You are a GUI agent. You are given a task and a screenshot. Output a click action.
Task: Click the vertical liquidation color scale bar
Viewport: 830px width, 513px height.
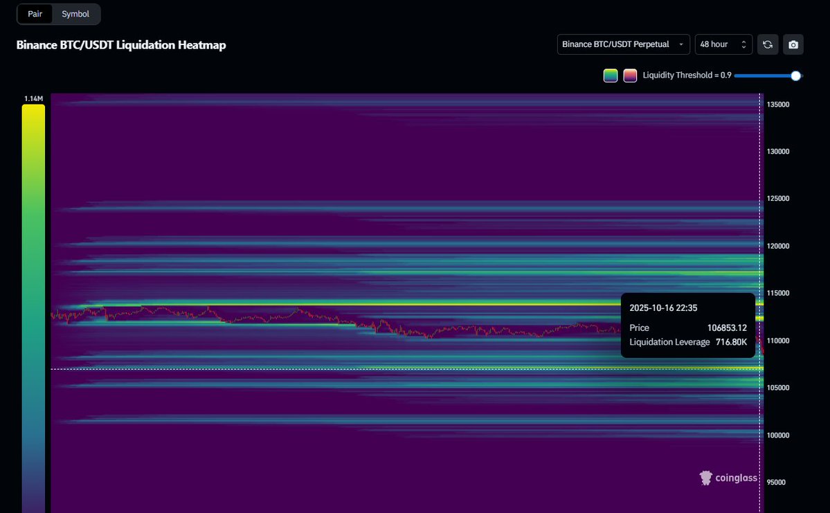coord(33,309)
